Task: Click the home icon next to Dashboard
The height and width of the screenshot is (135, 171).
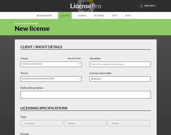Action: [38, 16]
